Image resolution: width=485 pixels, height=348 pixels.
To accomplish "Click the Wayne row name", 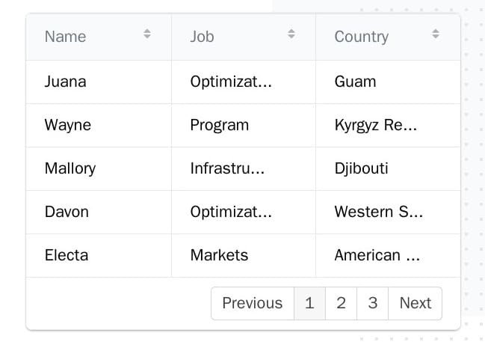I will pos(68,125).
